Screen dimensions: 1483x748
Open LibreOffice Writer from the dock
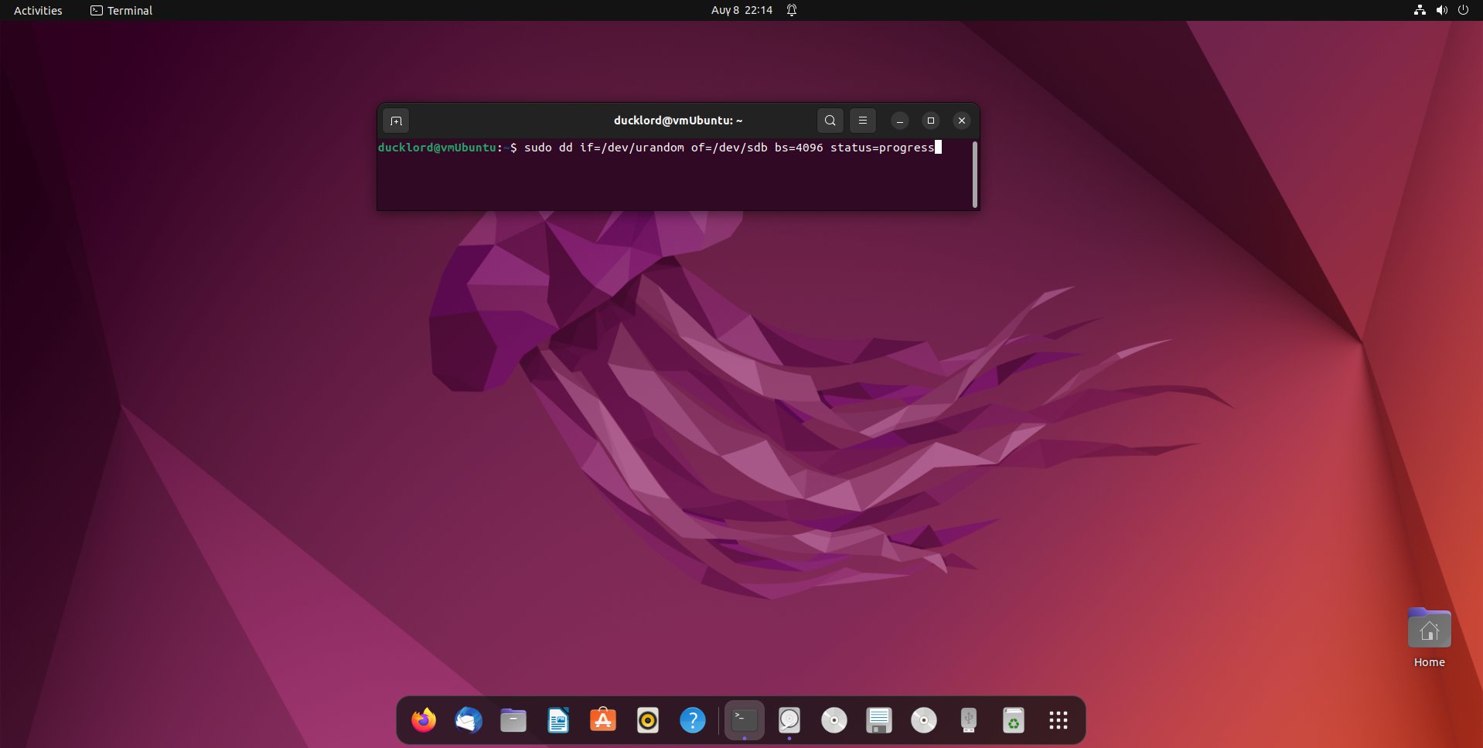(558, 720)
